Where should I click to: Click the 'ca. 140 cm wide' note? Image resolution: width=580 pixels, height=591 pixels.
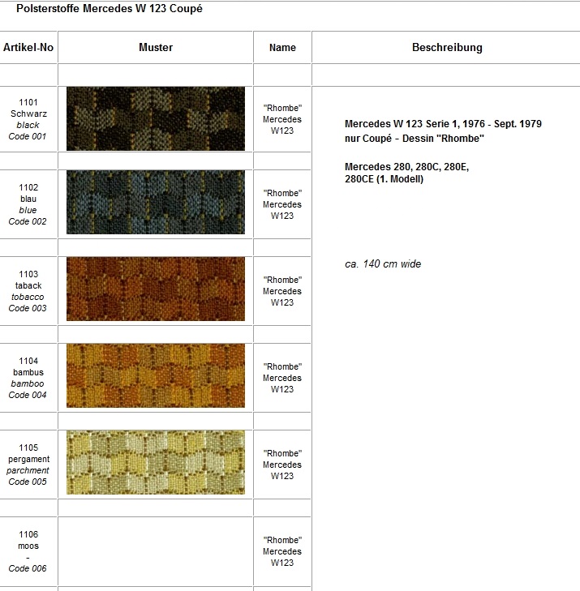383,263
